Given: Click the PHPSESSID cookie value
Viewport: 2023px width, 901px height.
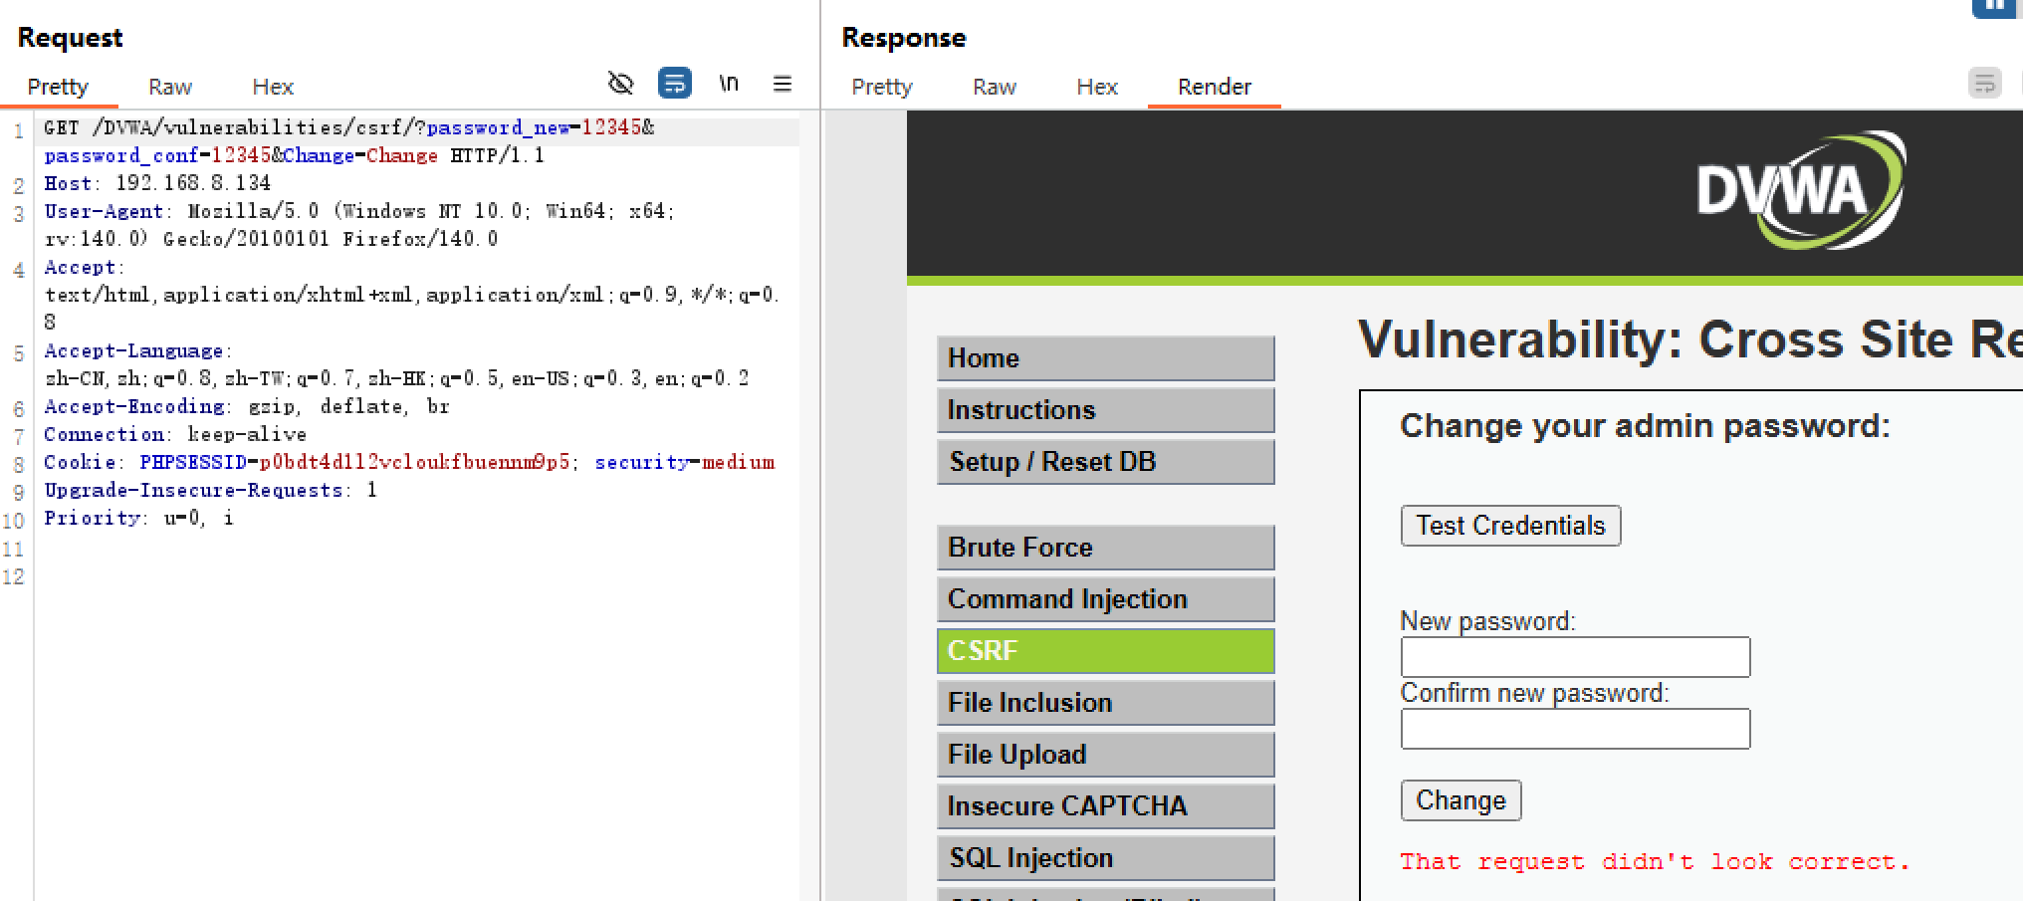Looking at the screenshot, I should [x=414, y=462].
